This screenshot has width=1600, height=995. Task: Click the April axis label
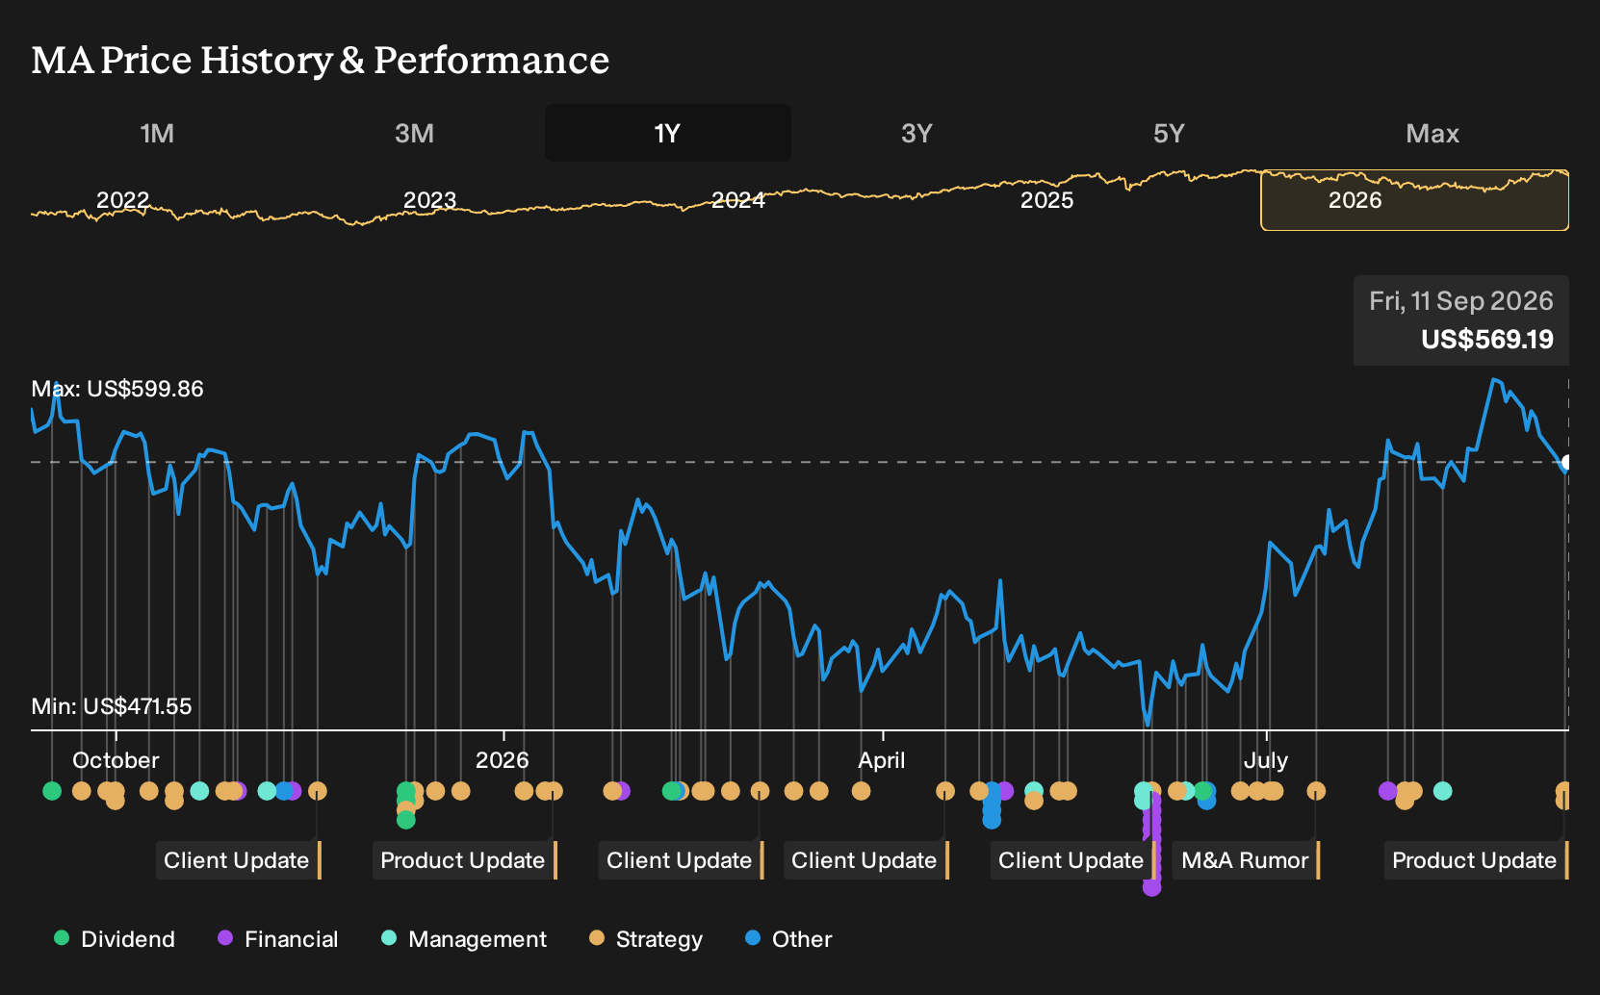(882, 760)
